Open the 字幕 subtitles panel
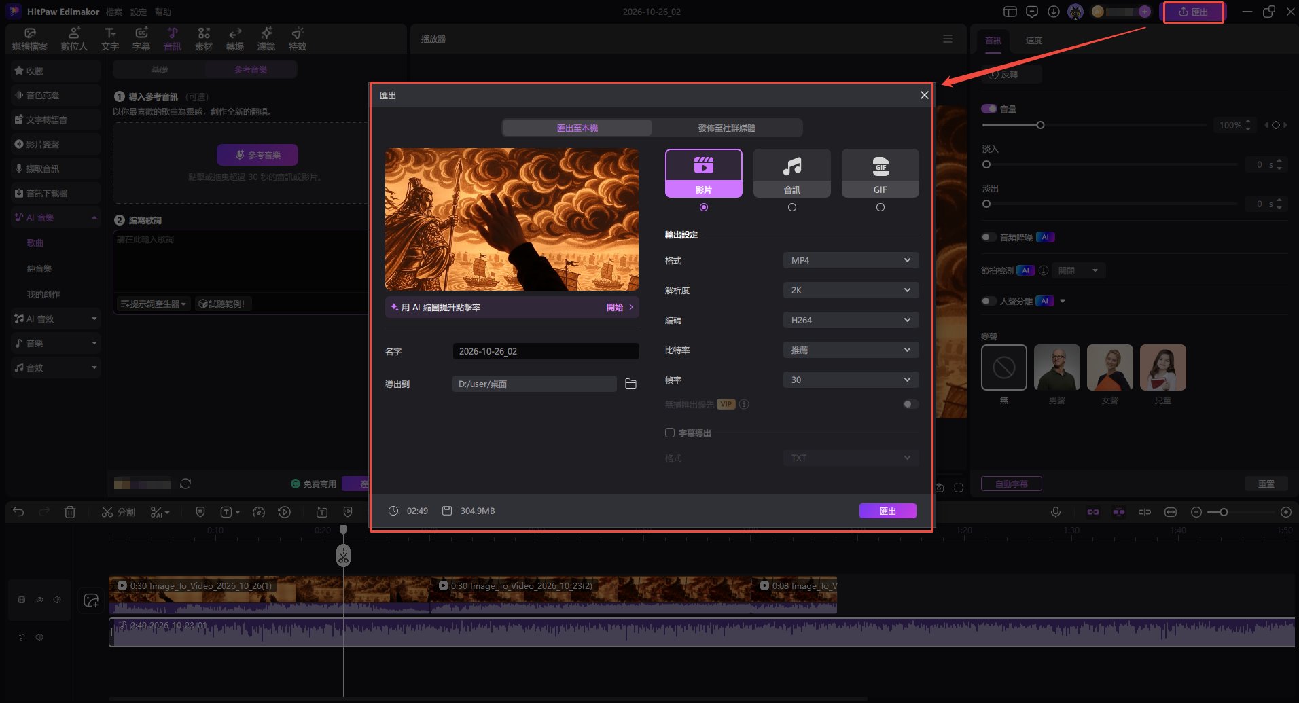The image size is (1299, 703). [x=141, y=39]
